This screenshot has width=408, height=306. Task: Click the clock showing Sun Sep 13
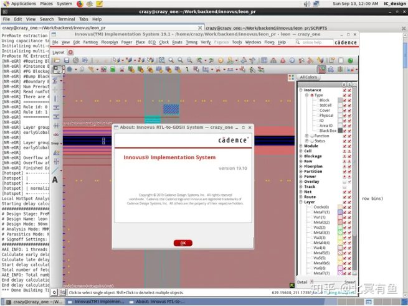click(355, 4)
